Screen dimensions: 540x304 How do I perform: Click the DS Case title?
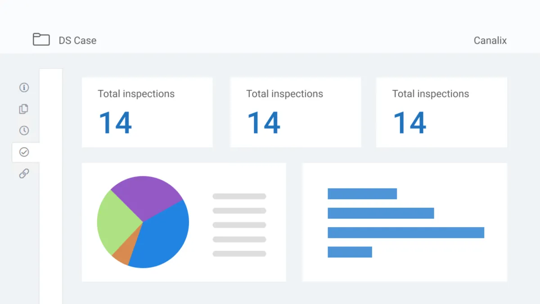[77, 41]
